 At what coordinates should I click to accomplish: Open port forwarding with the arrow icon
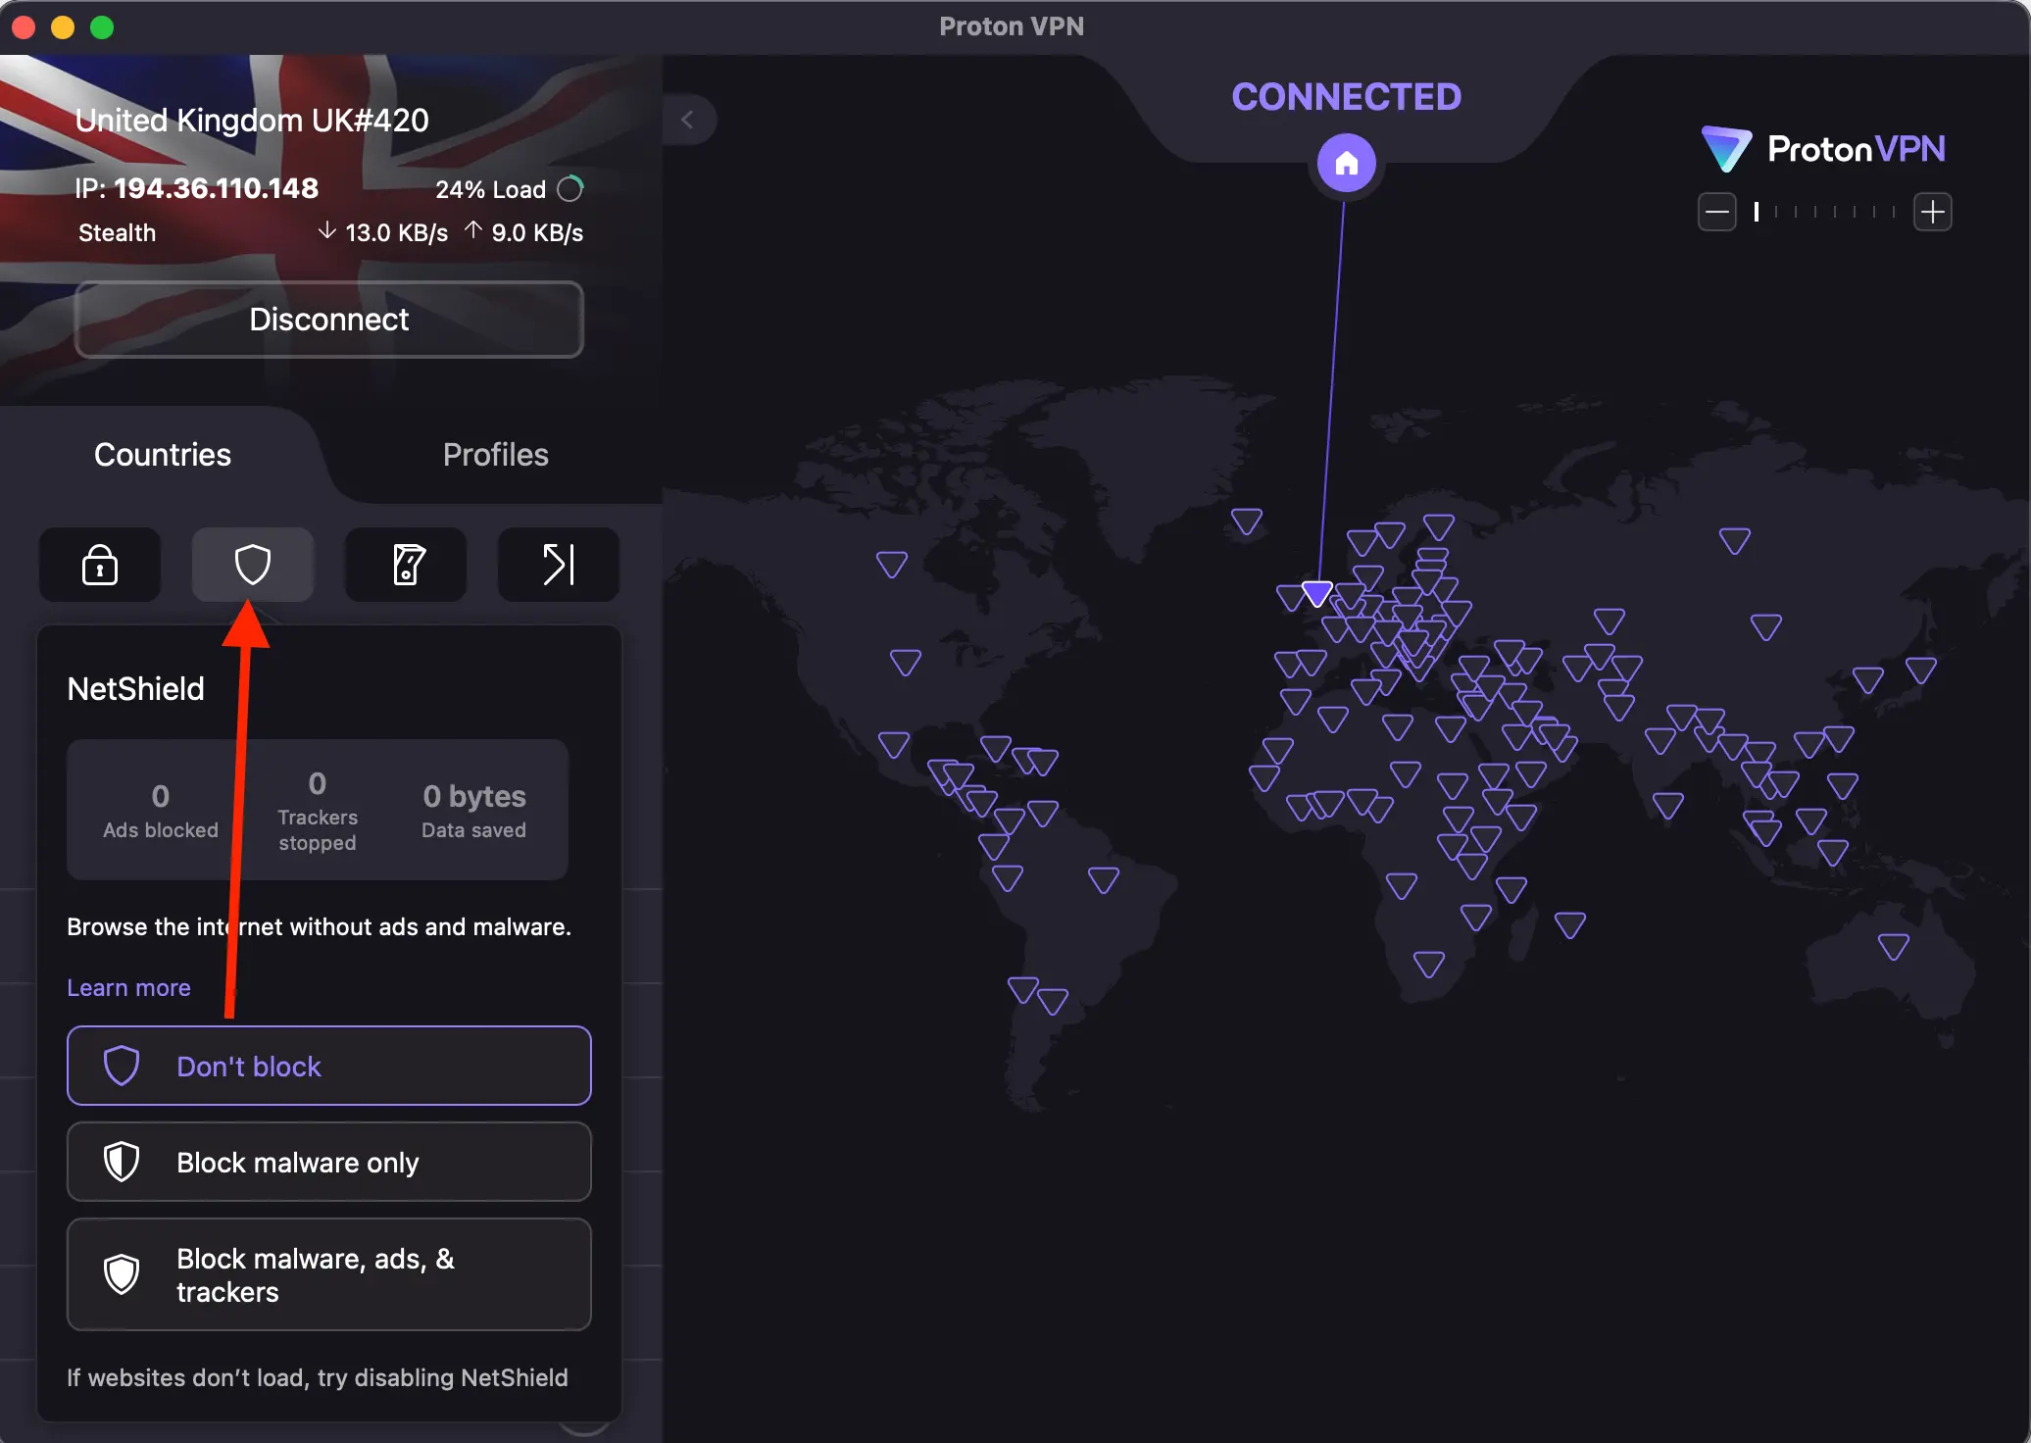(x=557, y=565)
